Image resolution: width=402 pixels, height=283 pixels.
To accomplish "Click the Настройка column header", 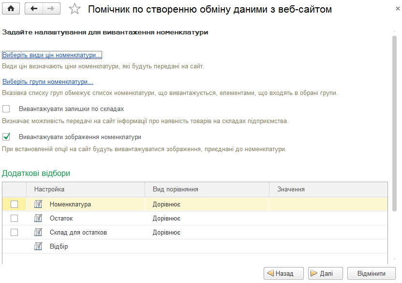I will click(86, 189).
